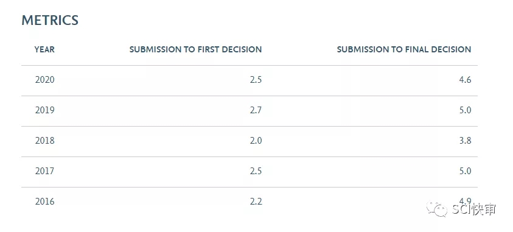This screenshot has height=232, width=513.
Task: Select the YEAR column header
Action: point(44,49)
